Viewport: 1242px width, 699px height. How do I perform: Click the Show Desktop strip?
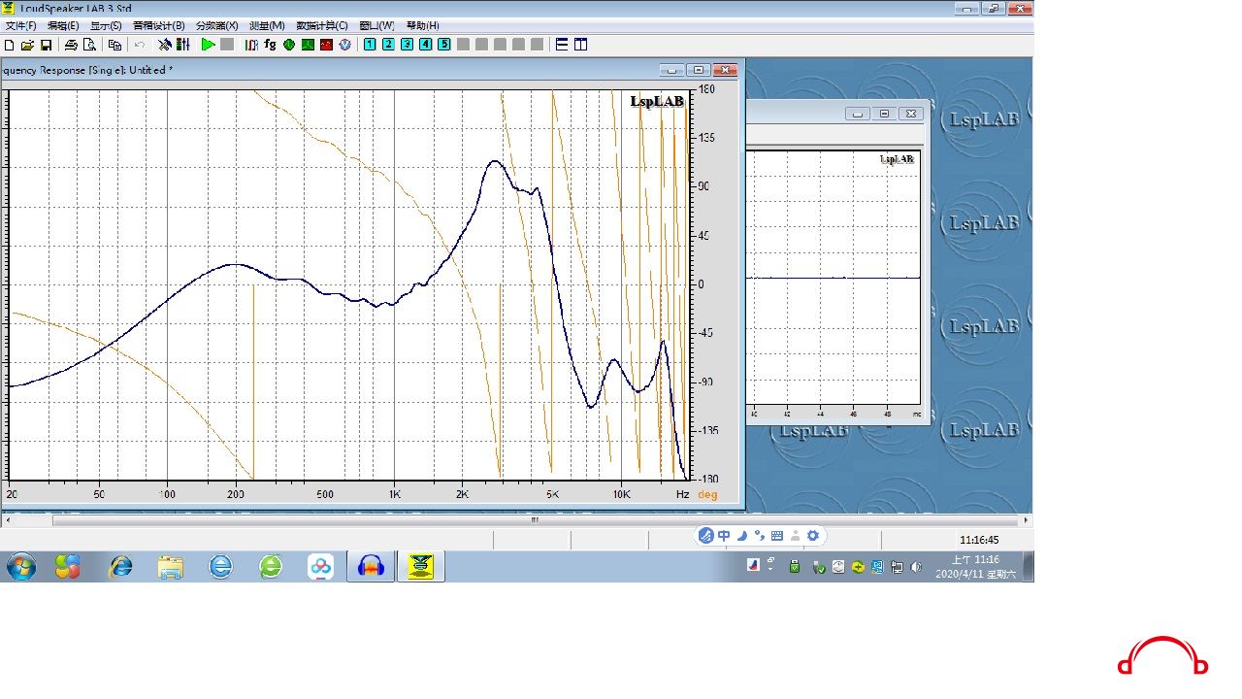click(x=1028, y=566)
